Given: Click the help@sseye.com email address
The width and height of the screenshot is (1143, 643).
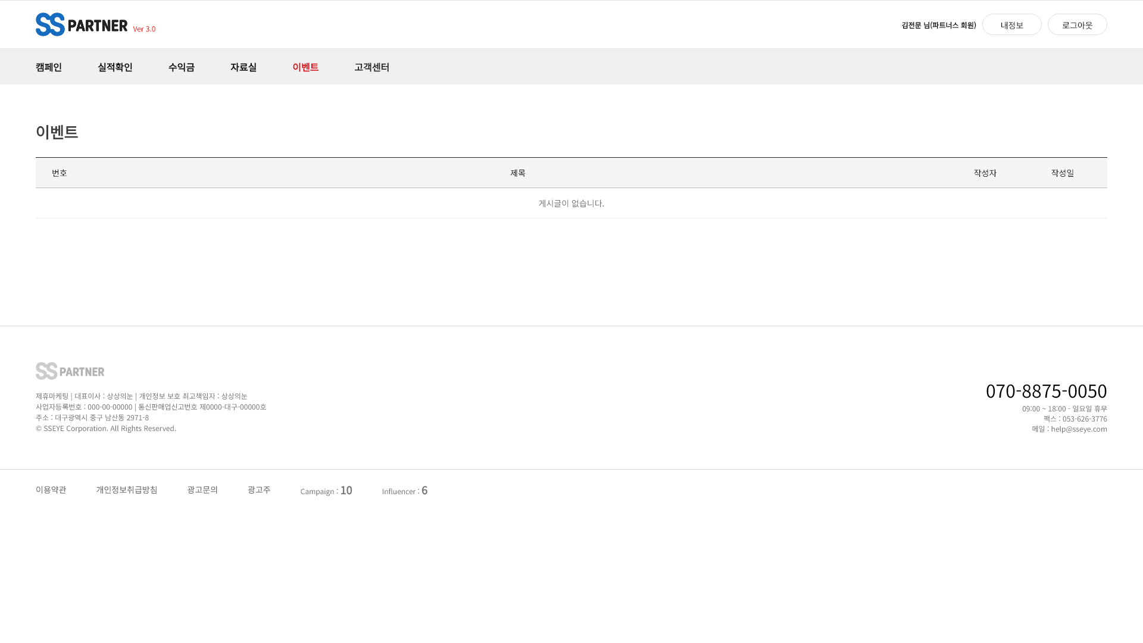Looking at the screenshot, I should click(x=1079, y=429).
